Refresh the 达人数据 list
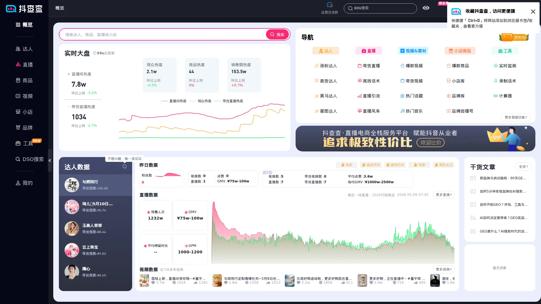The image size is (541, 304). click(x=125, y=166)
